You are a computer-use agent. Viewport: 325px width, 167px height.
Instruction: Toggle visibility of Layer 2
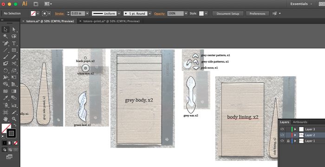coord(282,135)
